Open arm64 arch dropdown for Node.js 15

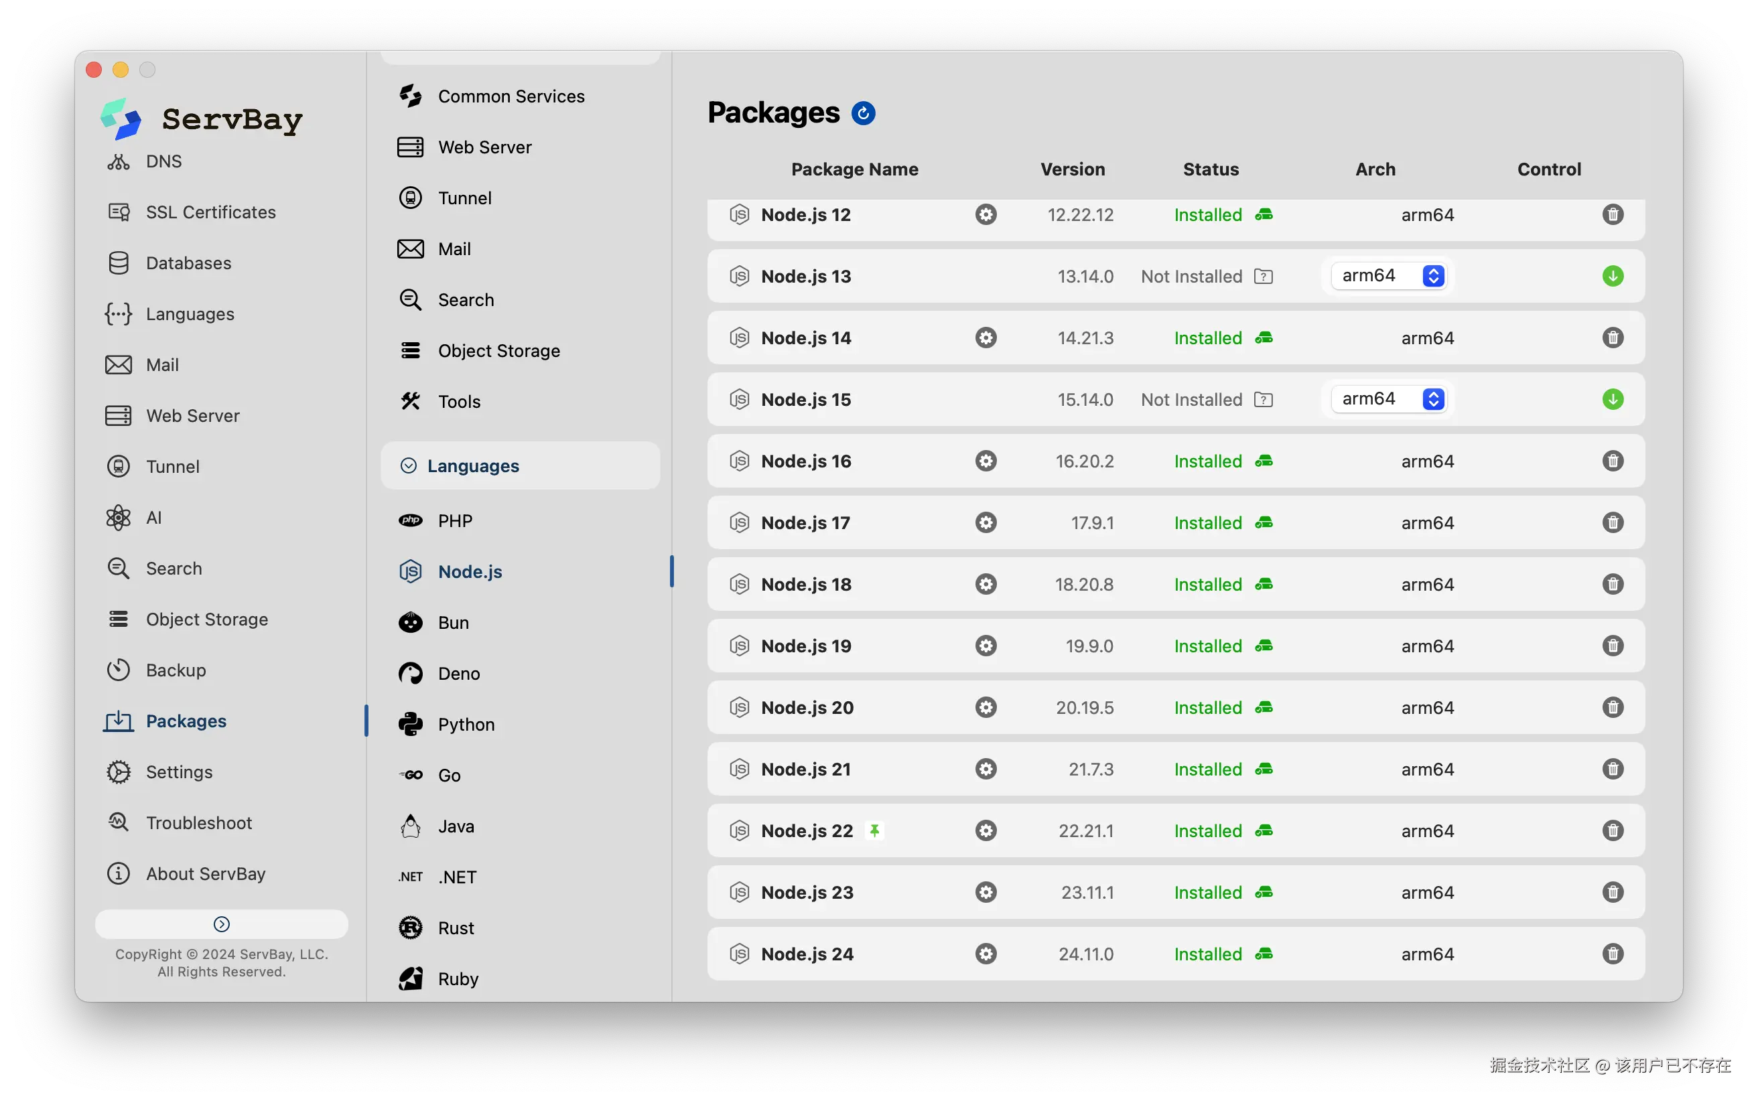click(x=1388, y=399)
